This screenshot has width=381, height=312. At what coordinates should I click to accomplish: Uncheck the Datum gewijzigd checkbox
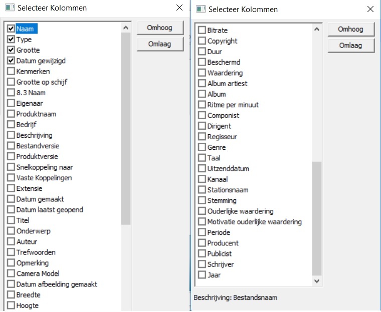11,61
